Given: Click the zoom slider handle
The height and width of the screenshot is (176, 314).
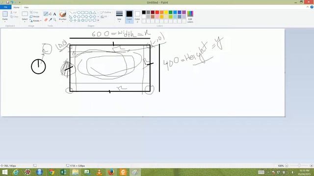Looking at the screenshot, I should 299,166.
